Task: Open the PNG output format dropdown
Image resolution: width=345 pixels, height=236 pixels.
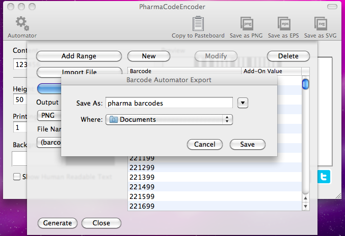Action: (x=49, y=115)
